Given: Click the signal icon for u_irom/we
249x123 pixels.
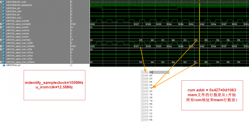Looking at the screenshot, I should pyautogui.click(x=4, y=30).
